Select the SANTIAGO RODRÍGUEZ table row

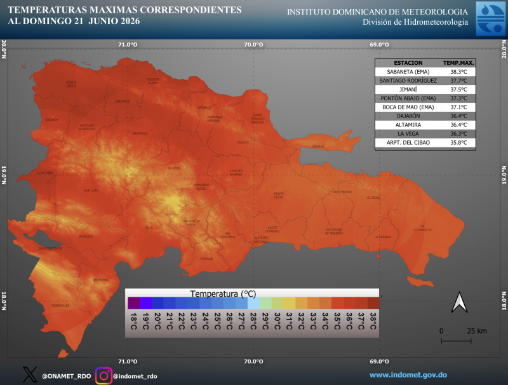(x=425, y=81)
